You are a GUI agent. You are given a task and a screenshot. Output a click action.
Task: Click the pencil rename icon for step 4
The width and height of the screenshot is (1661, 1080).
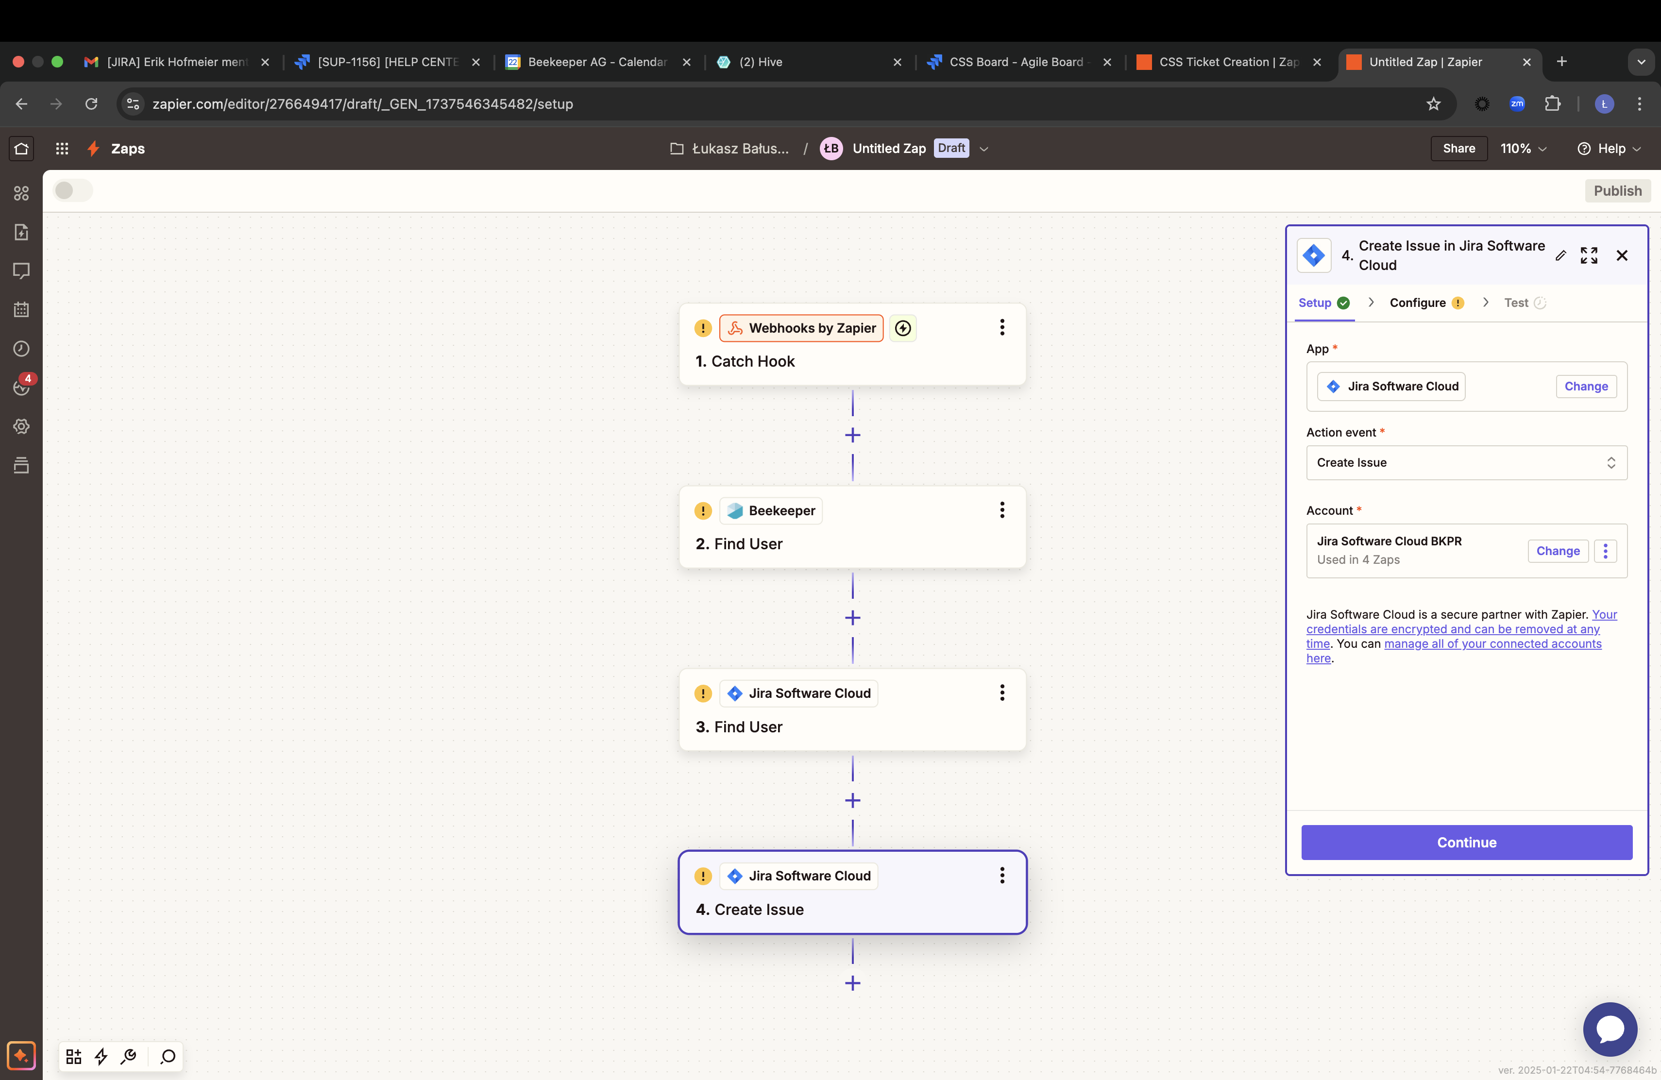[1560, 255]
